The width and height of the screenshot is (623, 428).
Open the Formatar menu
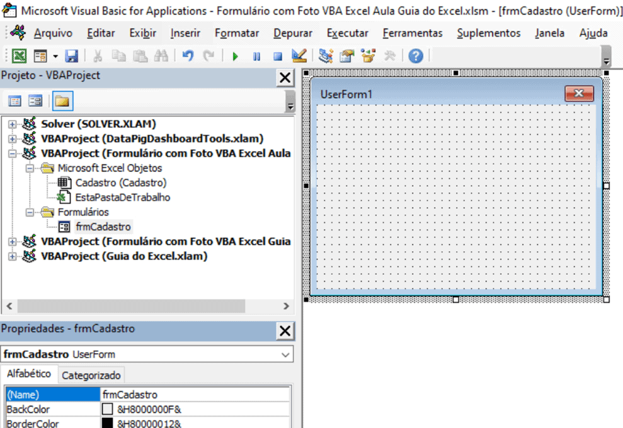[237, 33]
